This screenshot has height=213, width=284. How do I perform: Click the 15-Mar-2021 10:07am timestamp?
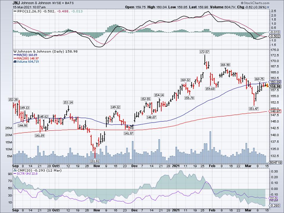point(29,7)
